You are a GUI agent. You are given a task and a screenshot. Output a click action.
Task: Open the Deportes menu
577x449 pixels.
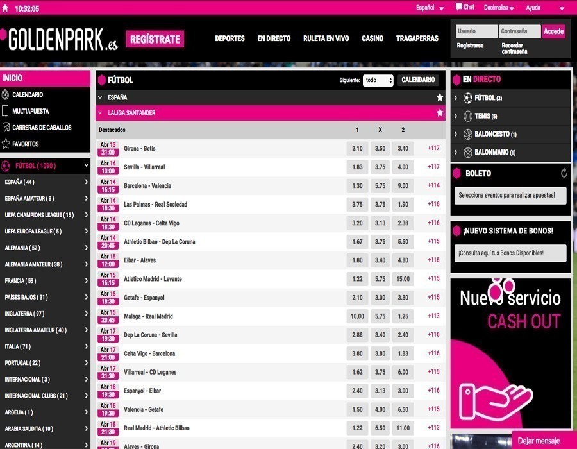point(230,38)
